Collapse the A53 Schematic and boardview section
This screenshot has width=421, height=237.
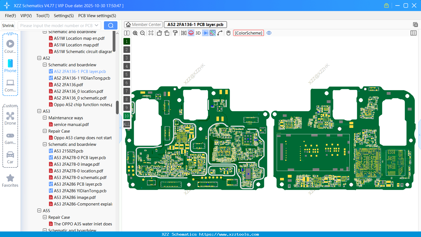click(x=45, y=144)
